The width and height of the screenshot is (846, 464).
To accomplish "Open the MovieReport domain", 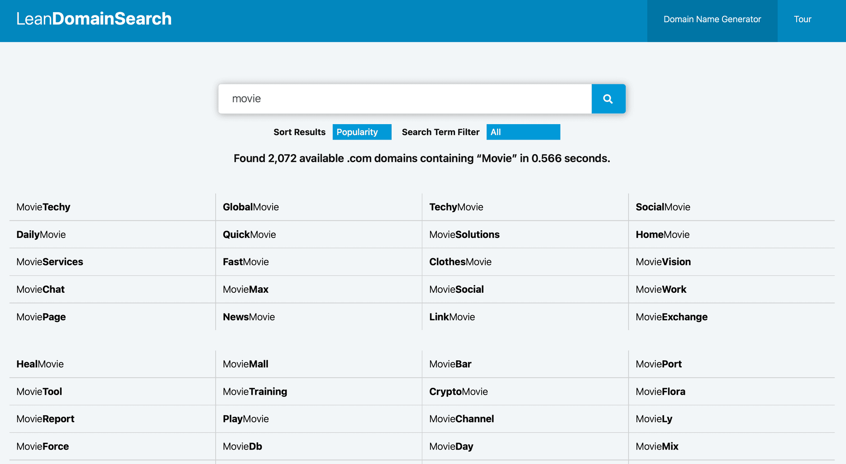I will coord(45,419).
